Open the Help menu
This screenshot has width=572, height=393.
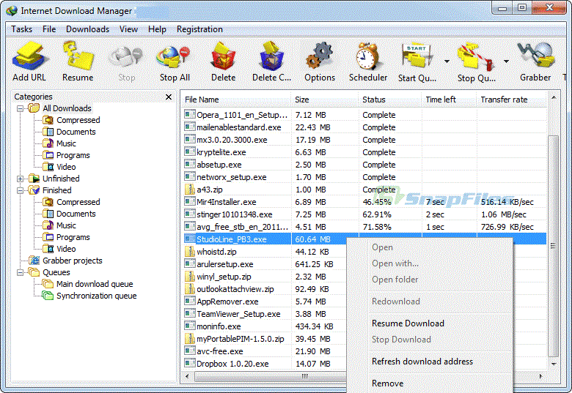[157, 29]
